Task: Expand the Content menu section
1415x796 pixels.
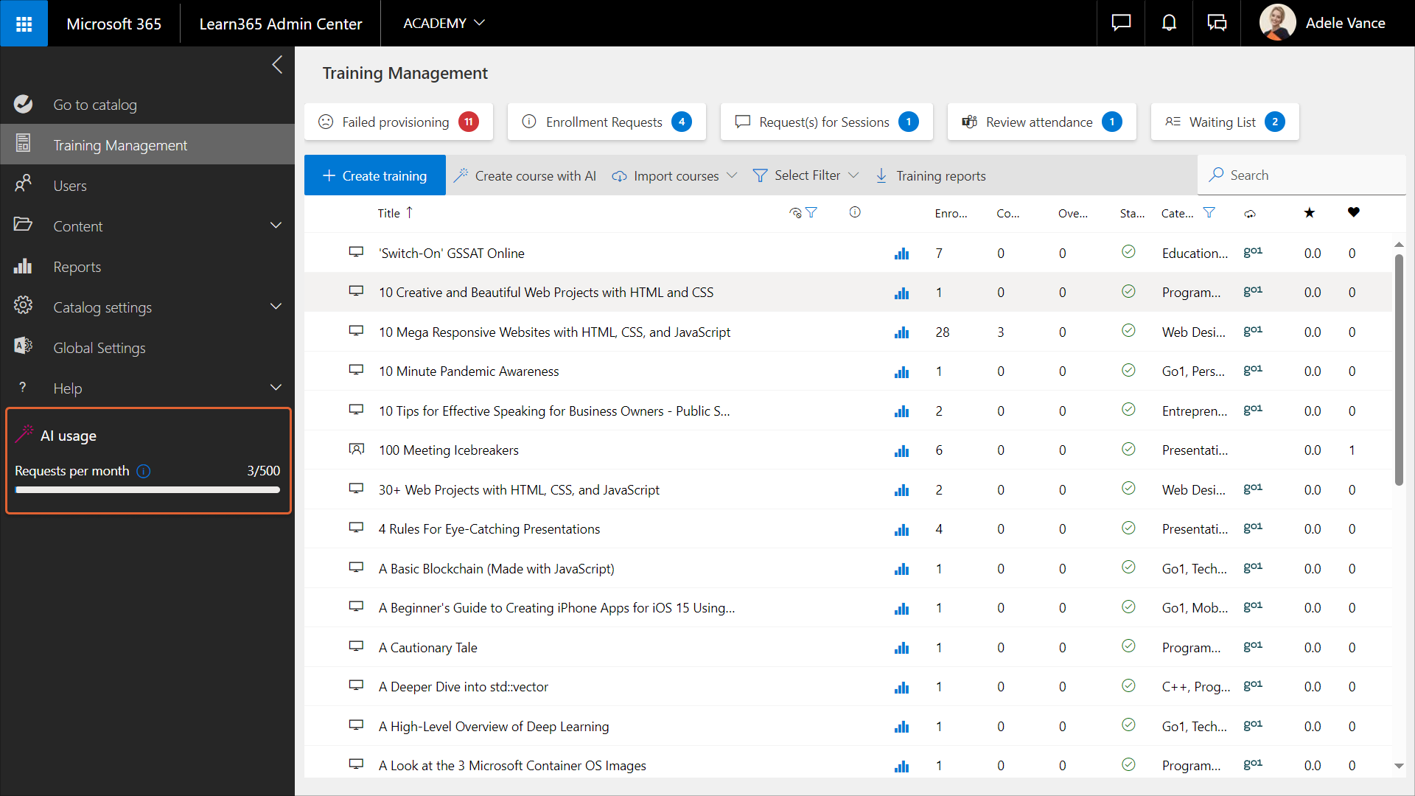Action: pyautogui.click(x=276, y=226)
